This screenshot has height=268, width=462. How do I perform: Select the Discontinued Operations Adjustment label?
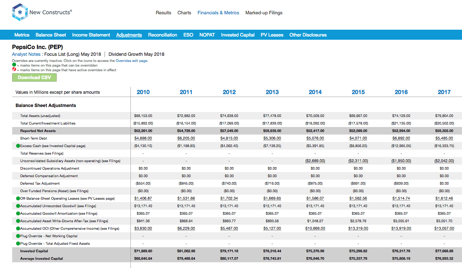pyautogui.click(x=49, y=169)
